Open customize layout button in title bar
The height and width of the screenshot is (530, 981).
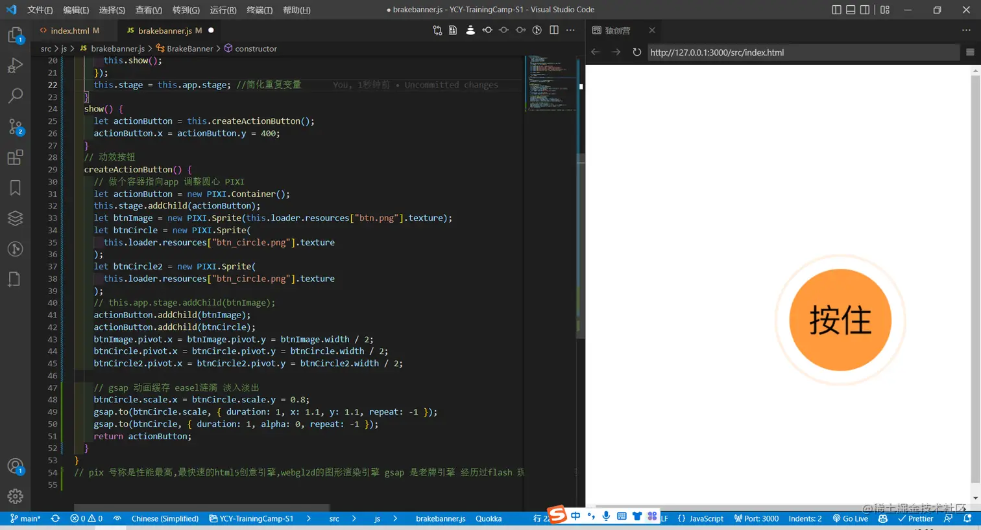pos(885,10)
